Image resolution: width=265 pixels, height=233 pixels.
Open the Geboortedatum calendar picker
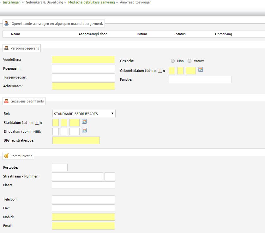point(201,69)
